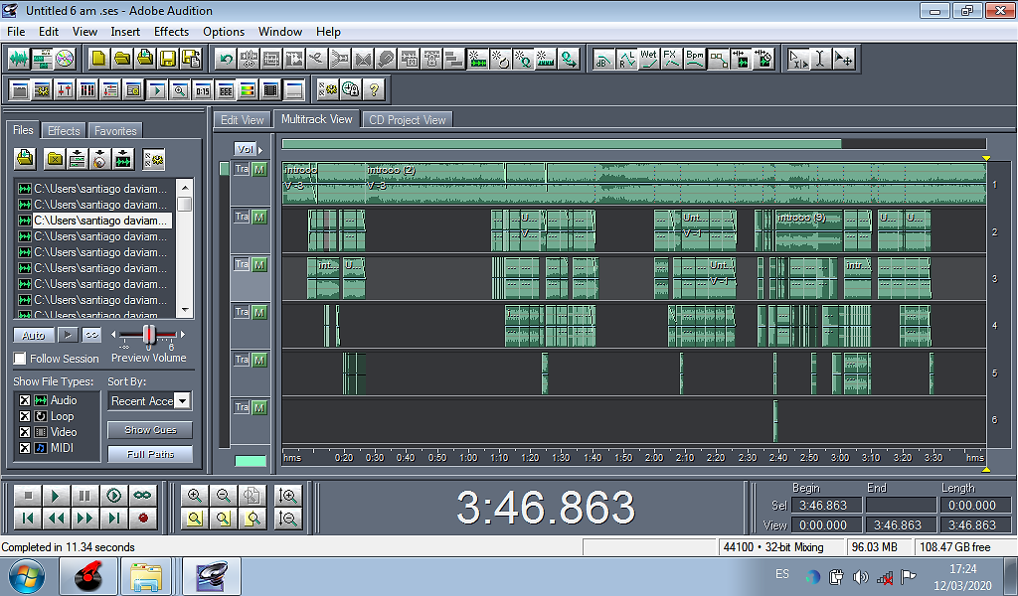Zoom in vertically icon

pyautogui.click(x=287, y=496)
